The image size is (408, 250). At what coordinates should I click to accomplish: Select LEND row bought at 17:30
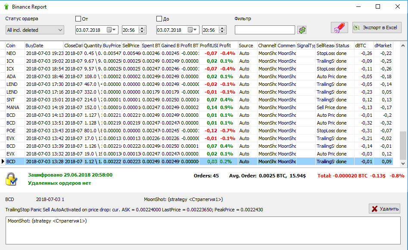click(199, 84)
